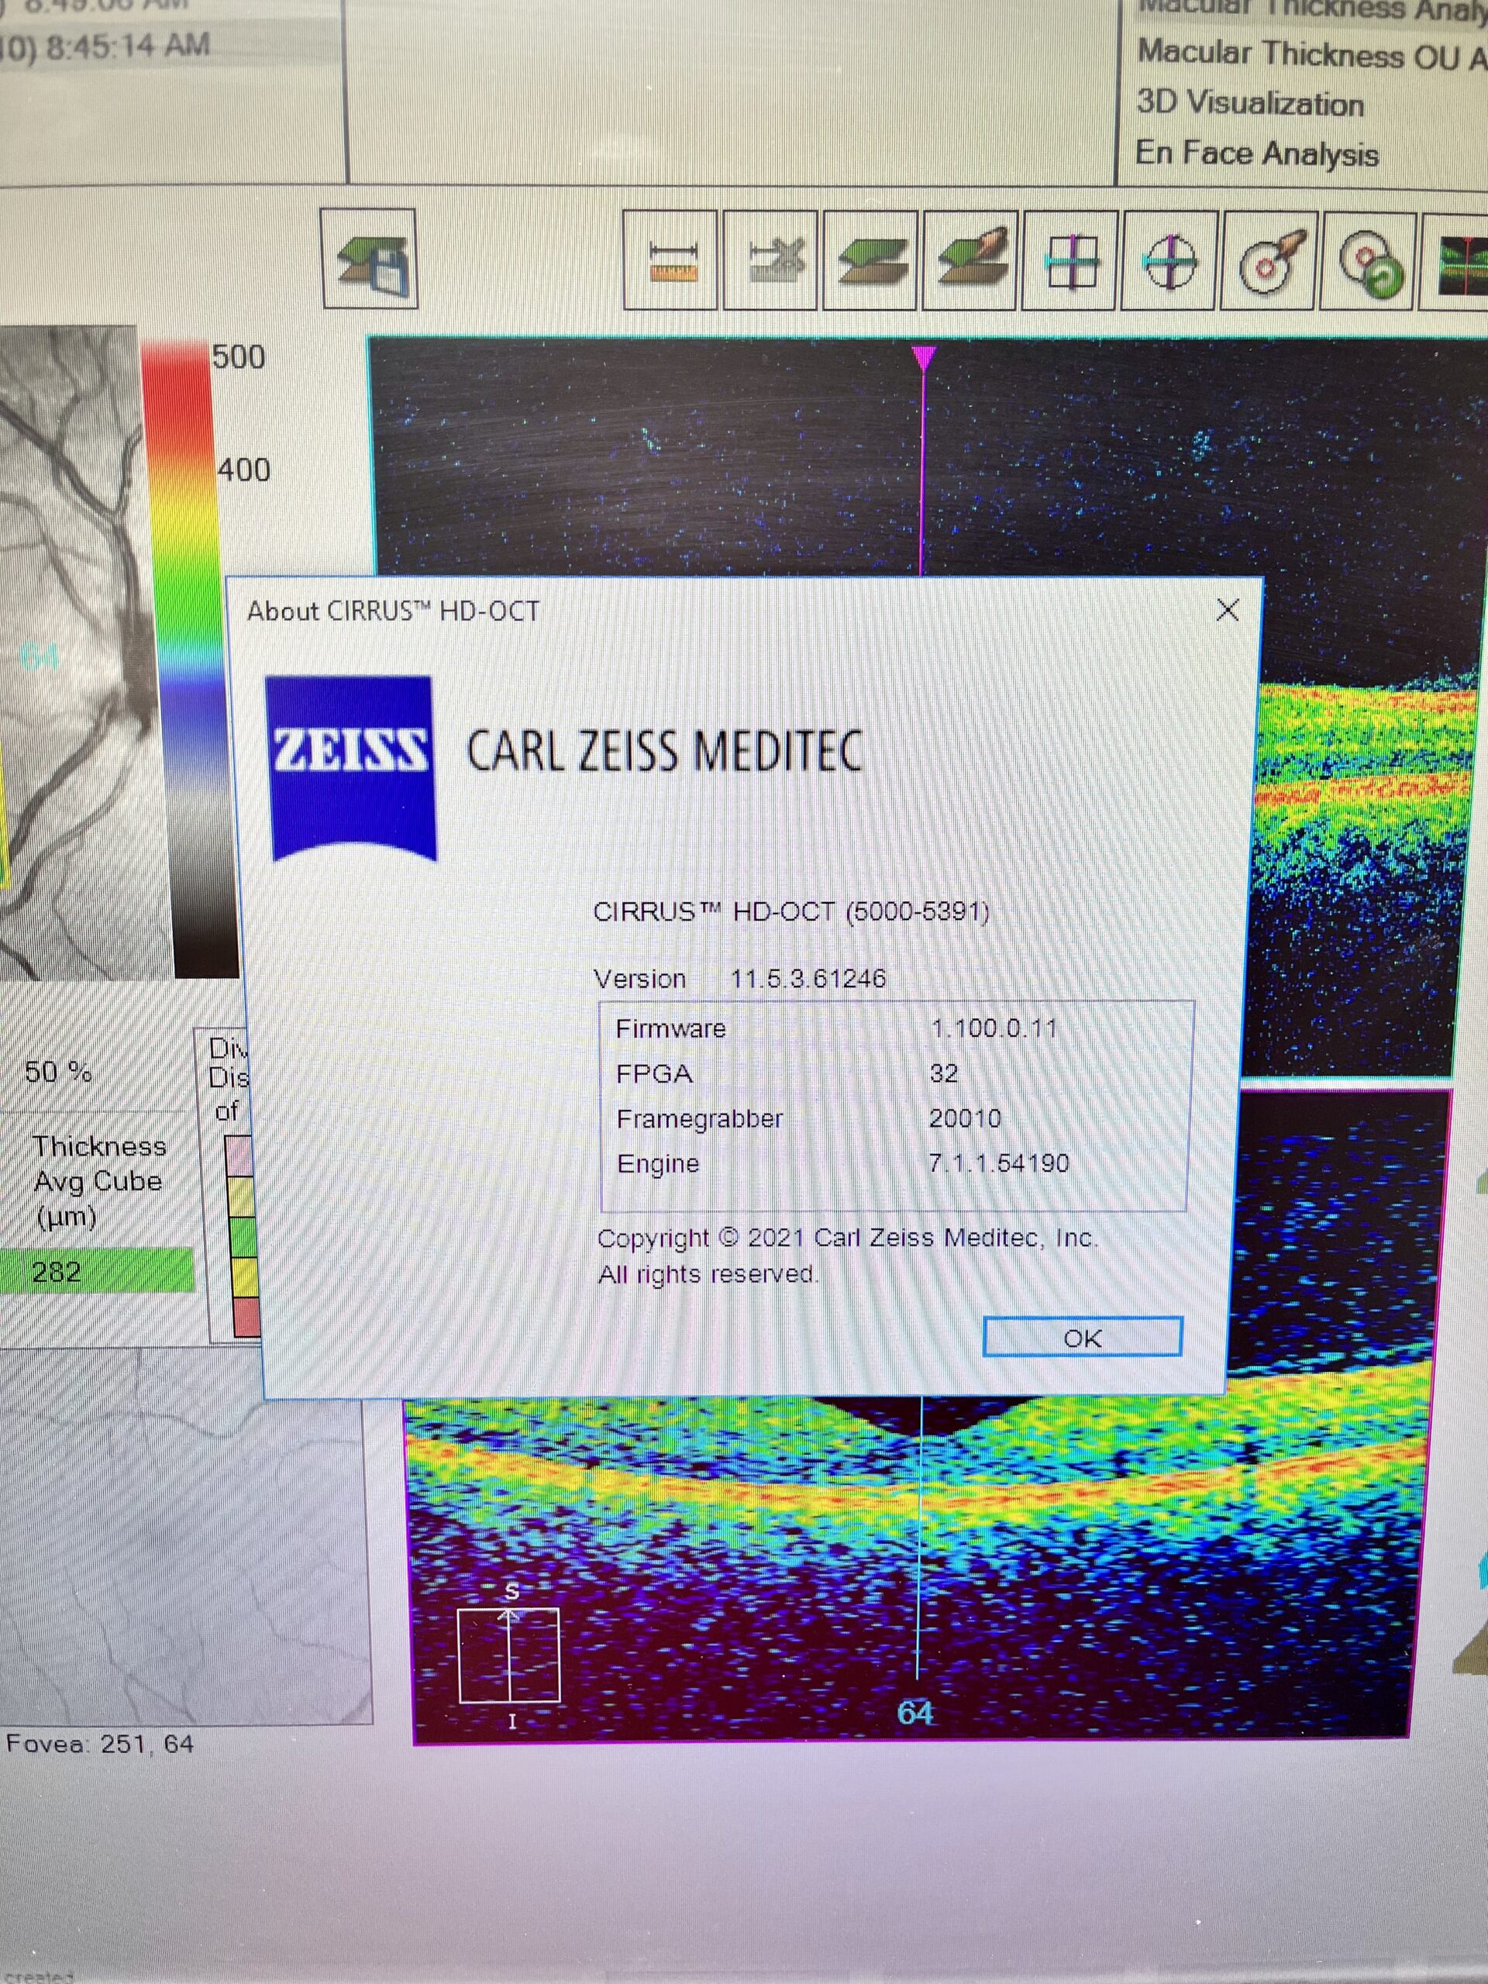
Task: Click the 500 label on color scale
Action: tap(239, 357)
